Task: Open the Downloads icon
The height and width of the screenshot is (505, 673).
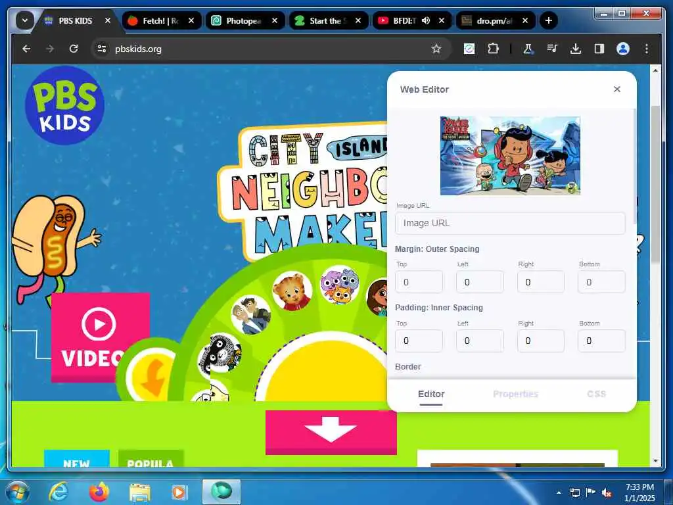Action: (x=576, y=49)
